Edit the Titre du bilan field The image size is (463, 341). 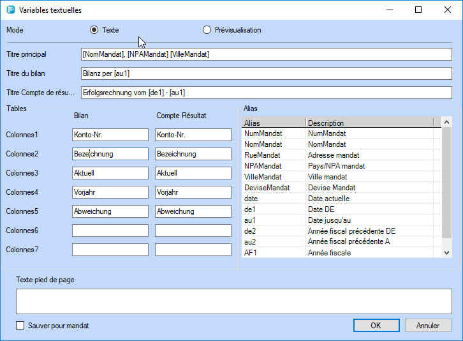coord(266,73)
